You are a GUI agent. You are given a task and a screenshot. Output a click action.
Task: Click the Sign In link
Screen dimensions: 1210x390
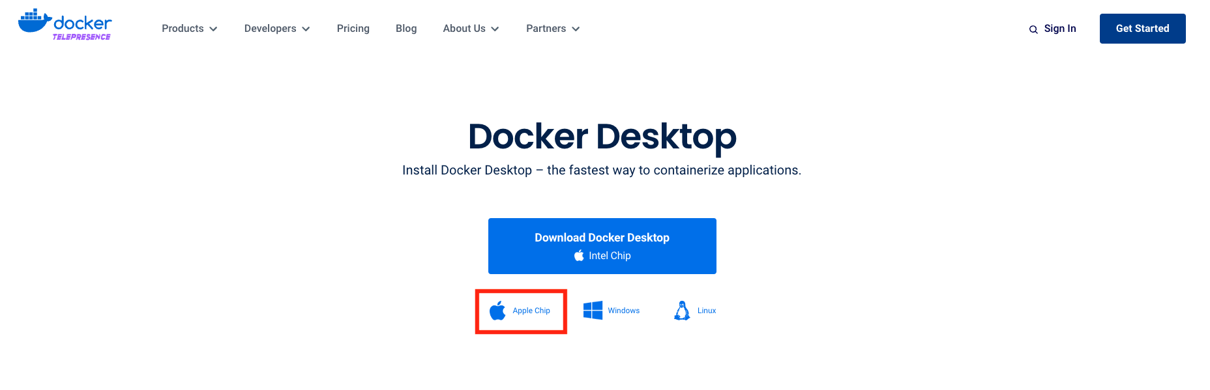click(x=1060, y=29)
